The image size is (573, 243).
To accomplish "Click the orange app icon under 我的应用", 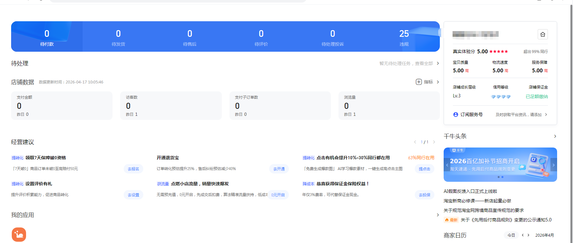I will tap(19, 235).
